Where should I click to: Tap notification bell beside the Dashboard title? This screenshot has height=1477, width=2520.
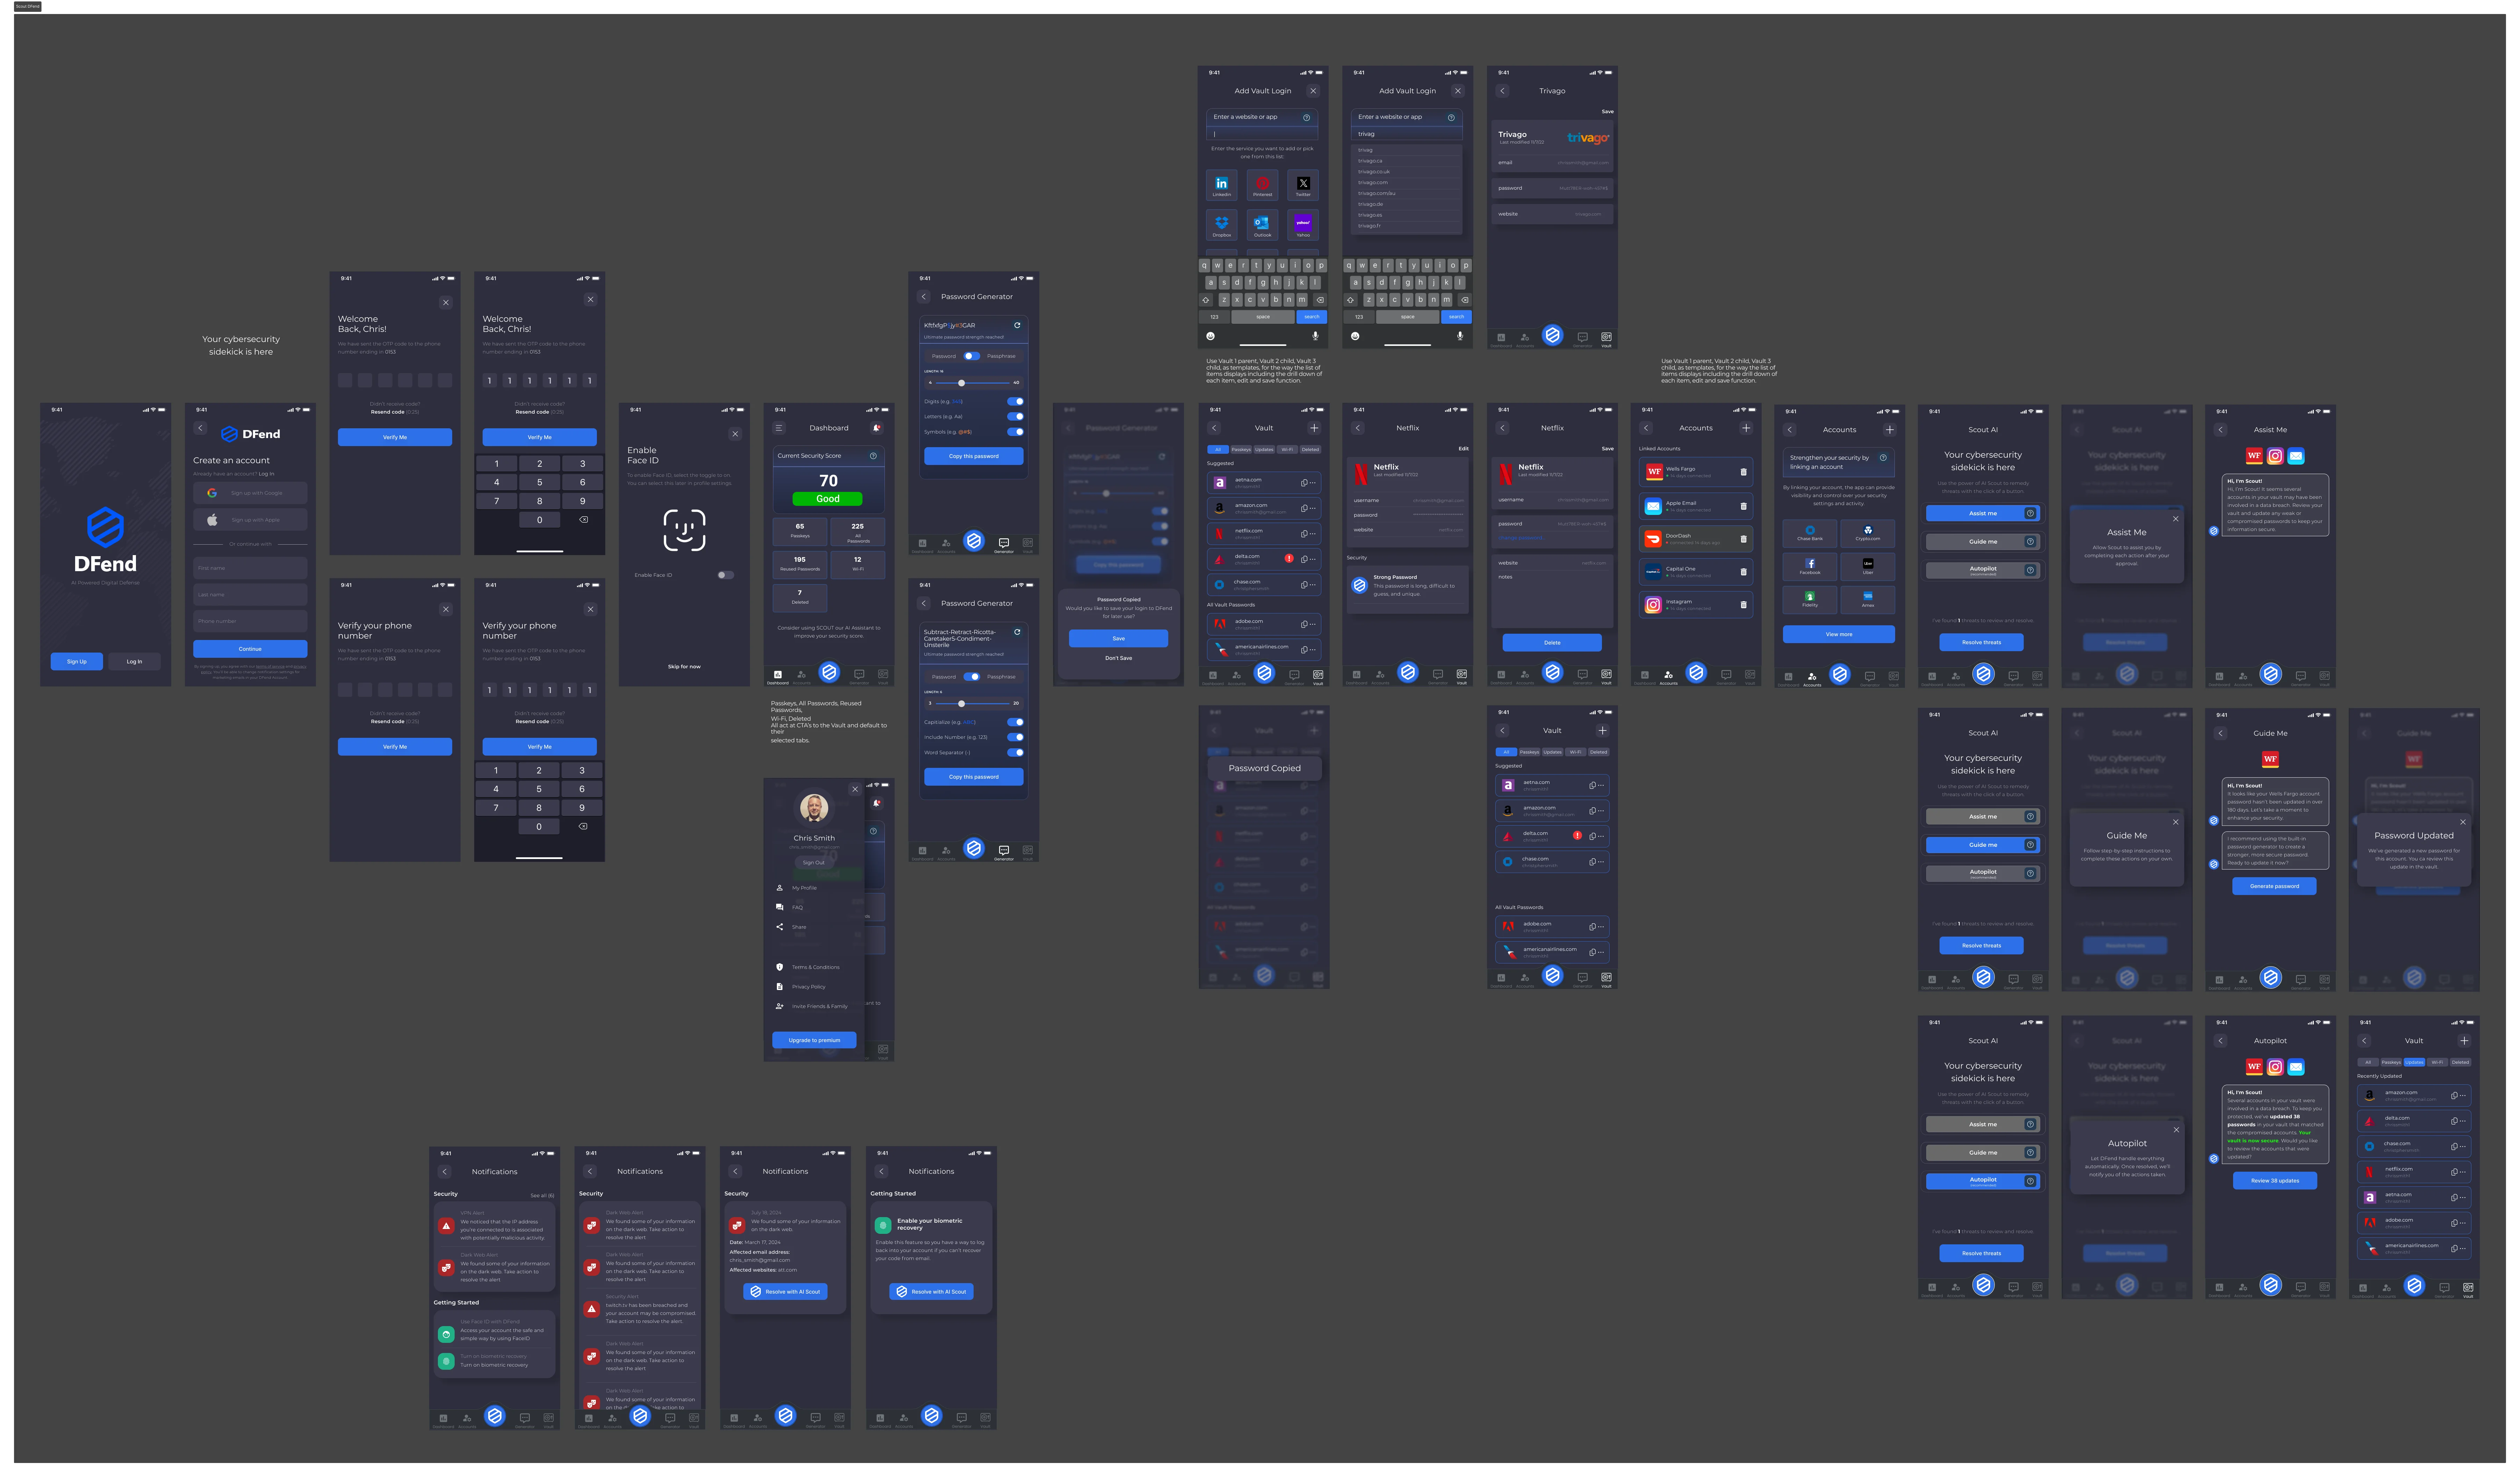pos(877,428)
